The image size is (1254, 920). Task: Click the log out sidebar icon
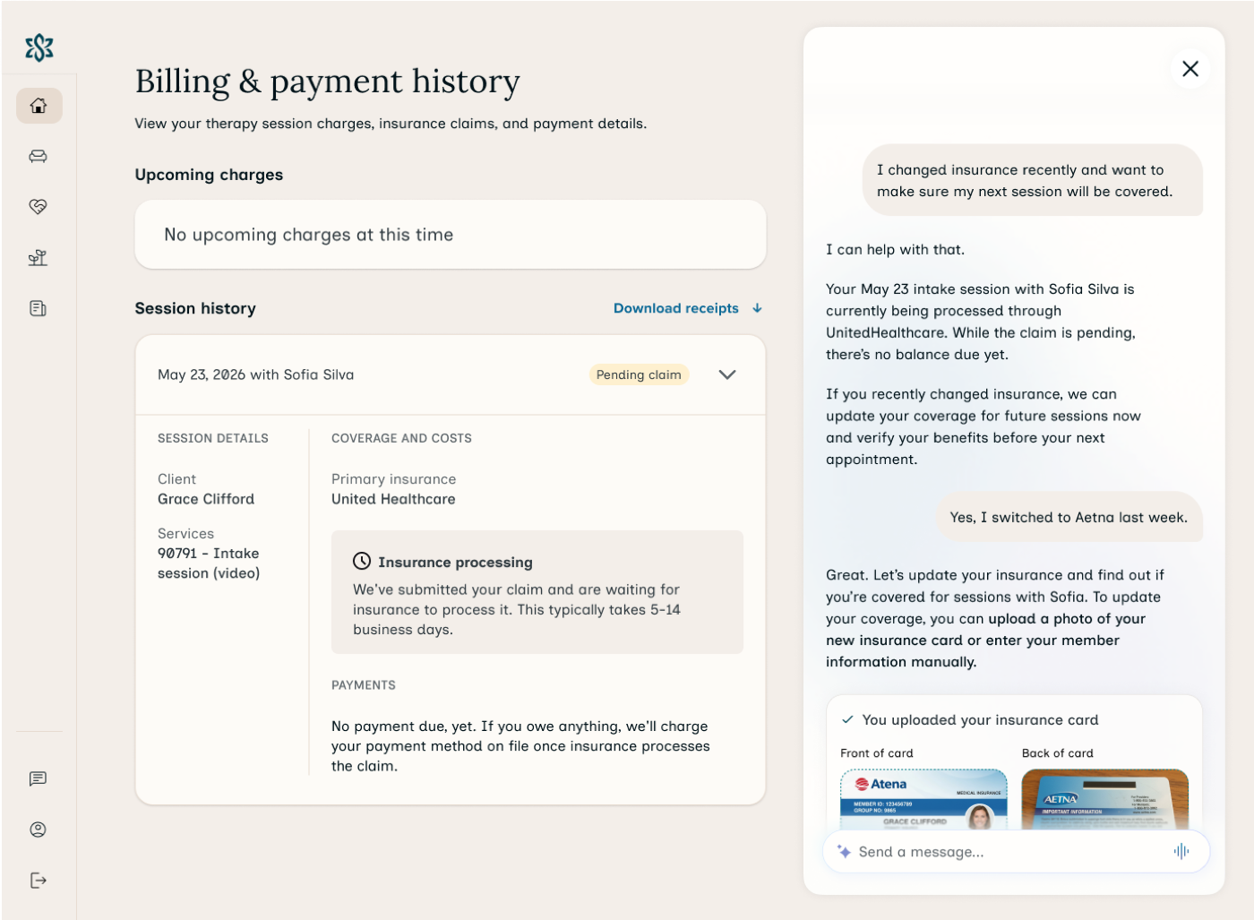(39, 881)
